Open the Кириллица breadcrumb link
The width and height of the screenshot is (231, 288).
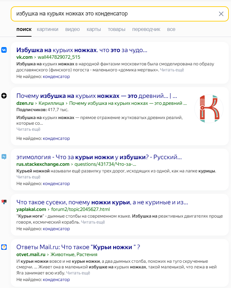click(51, 103)
